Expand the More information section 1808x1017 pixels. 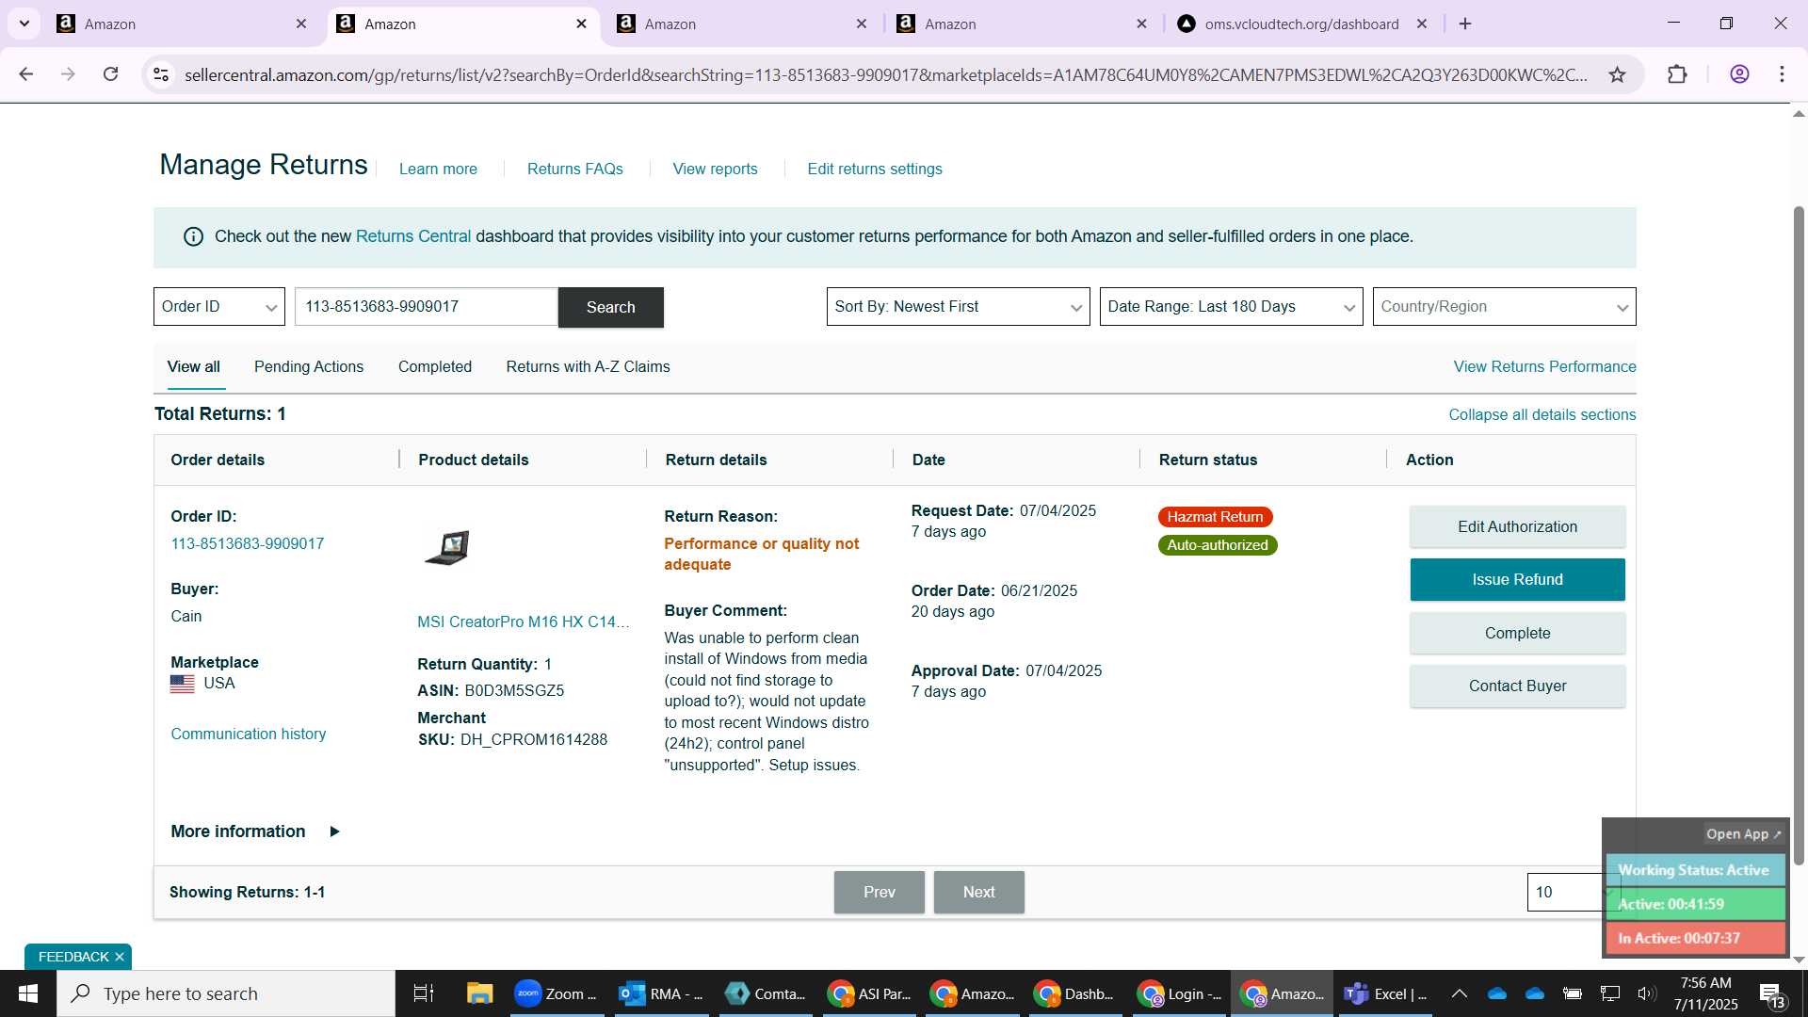point(255,831)
